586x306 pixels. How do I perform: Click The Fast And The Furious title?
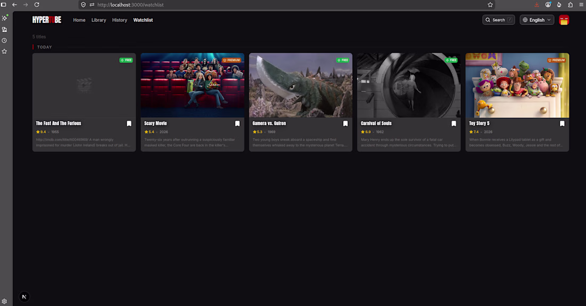[x=58, y=123]
